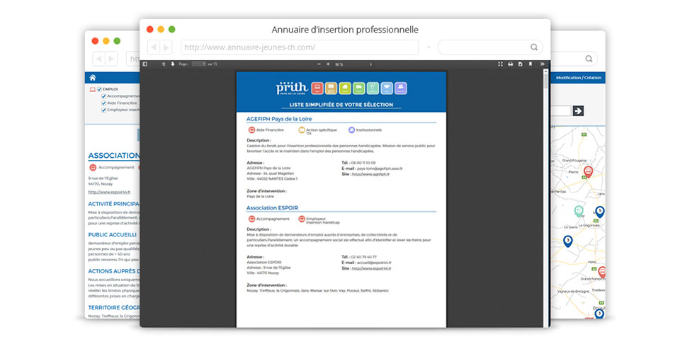Click Employeur Insertion Handicap icon in PDF
The width and height of the screenshot is (680, 354).
(302, 219)
